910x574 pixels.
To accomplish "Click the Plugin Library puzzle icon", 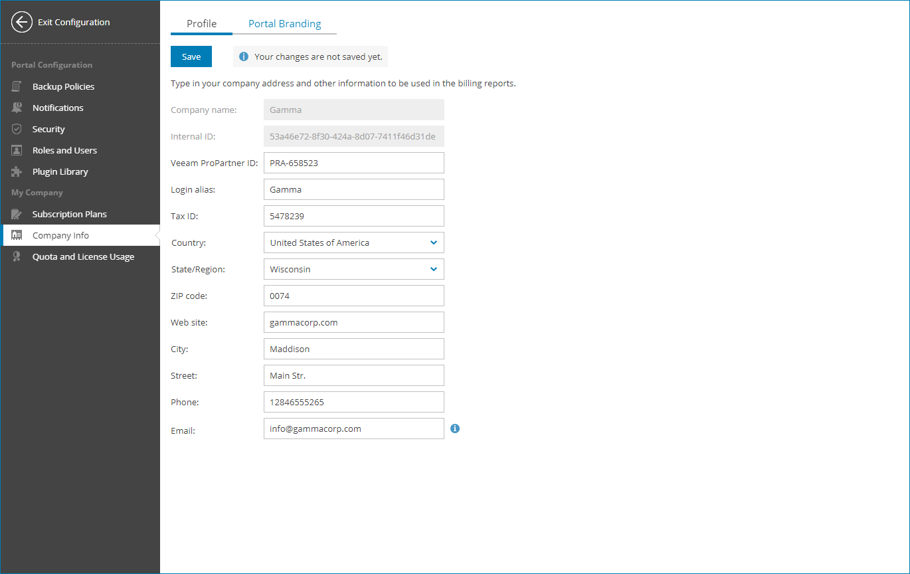I will pyautogui.click(x=17, y=171).
